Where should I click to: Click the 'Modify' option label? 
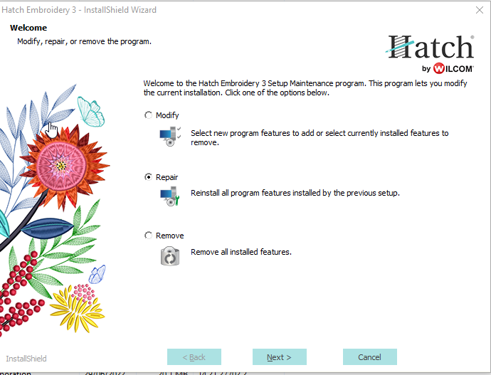pos(167,115)
